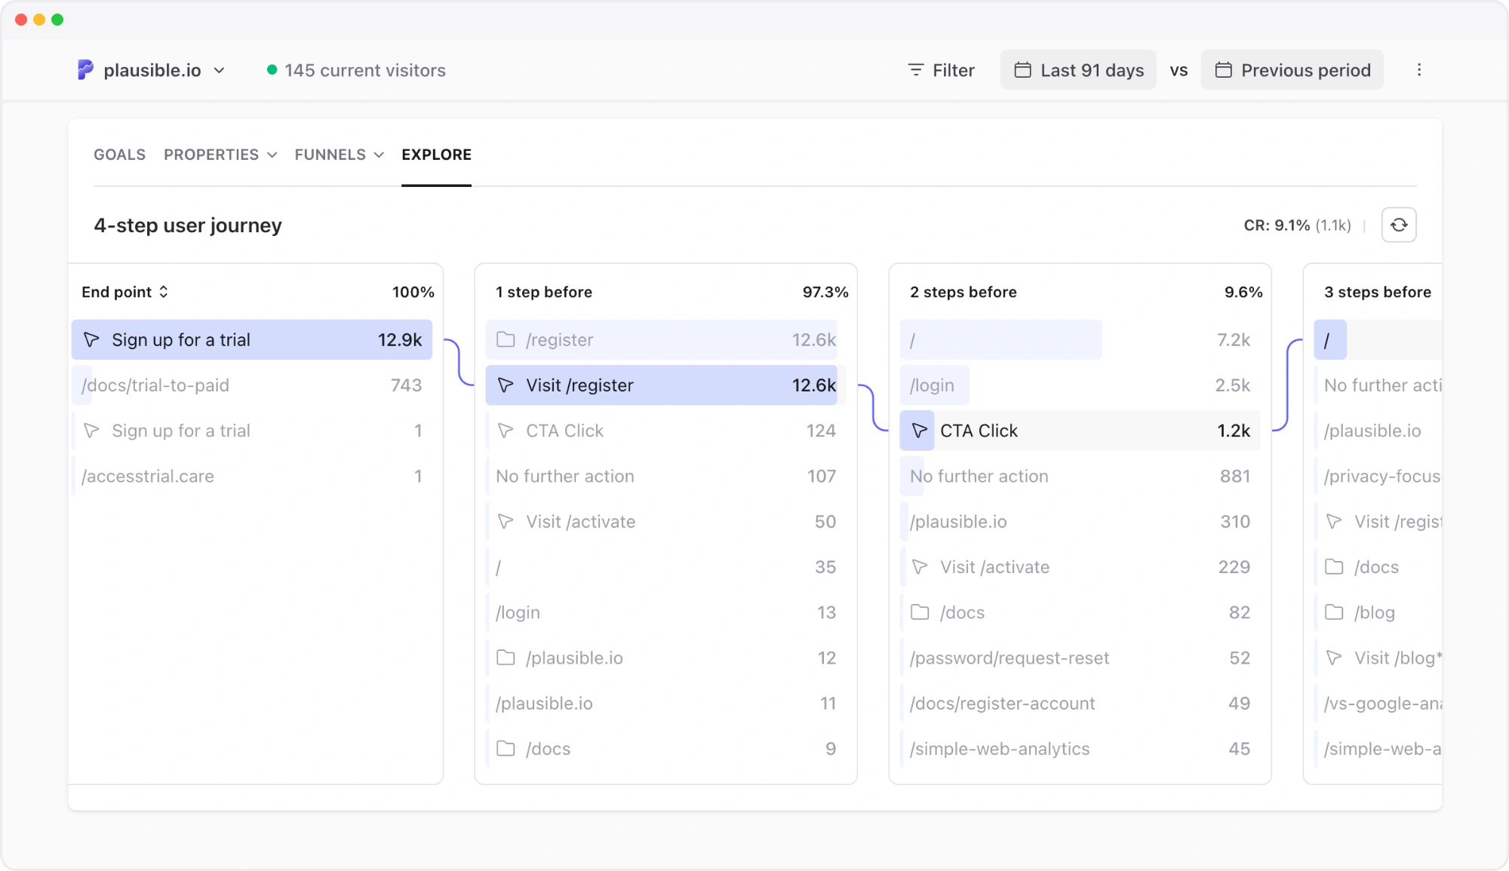Expand the FUNNELS tab chevron

379,155
